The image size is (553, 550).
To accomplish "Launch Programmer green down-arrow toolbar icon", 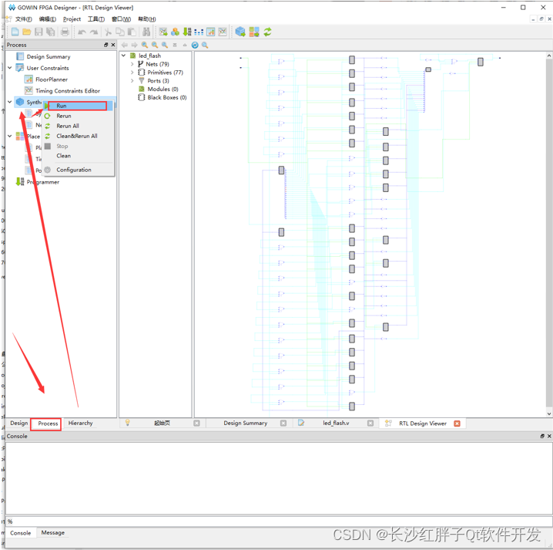I will click(187, 32).
